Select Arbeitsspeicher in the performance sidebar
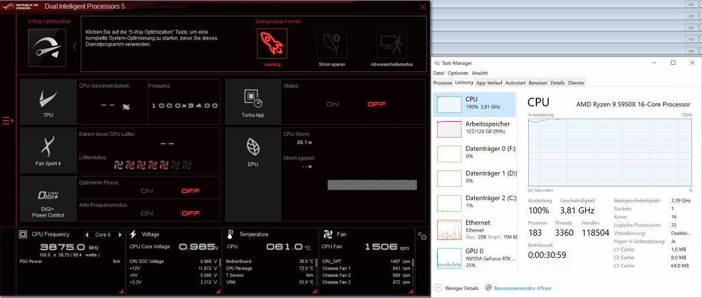The image size is (702, 298). (475, 129)
